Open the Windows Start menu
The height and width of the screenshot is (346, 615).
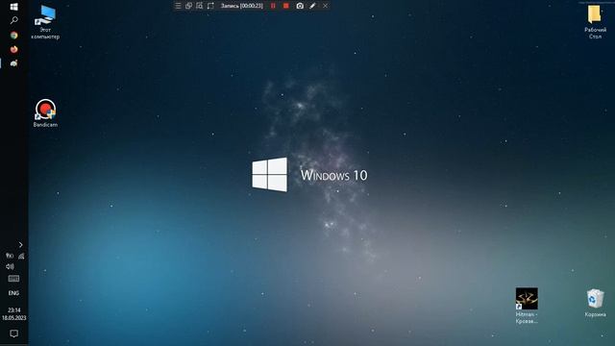point(14,7)
